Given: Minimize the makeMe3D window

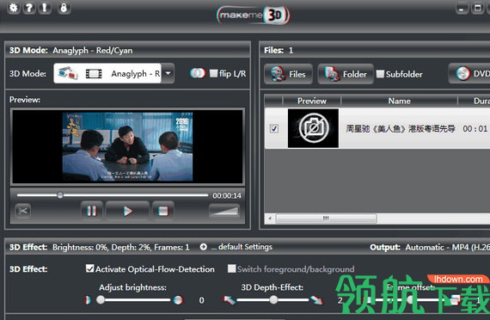Looking at the screenshot, I should point(462,8).
